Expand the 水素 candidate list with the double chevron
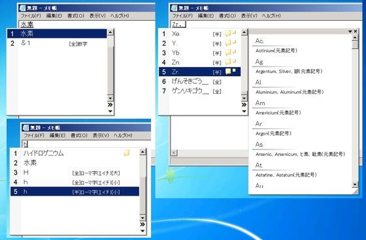Image resolution: width=366 pixels, height=240 pixels. (x=110, y=105)
